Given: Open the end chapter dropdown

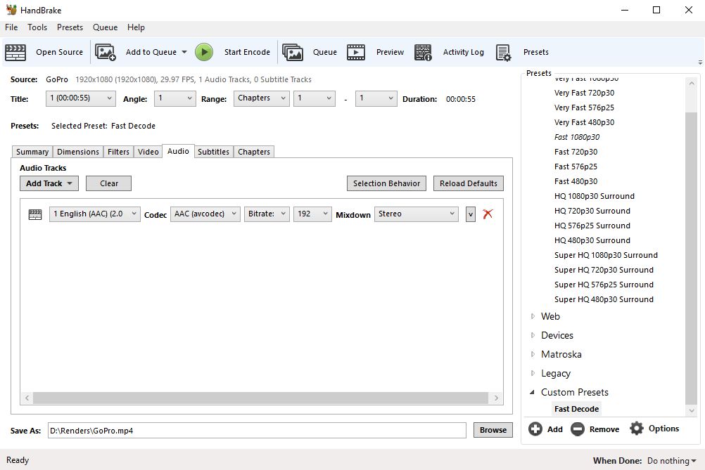Looking at the screenshot, I should [x=376, y=98].
